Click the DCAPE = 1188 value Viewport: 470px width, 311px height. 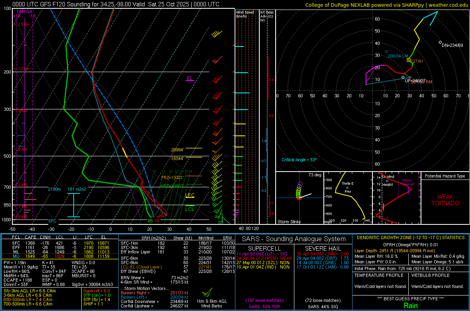pos(18,280)
